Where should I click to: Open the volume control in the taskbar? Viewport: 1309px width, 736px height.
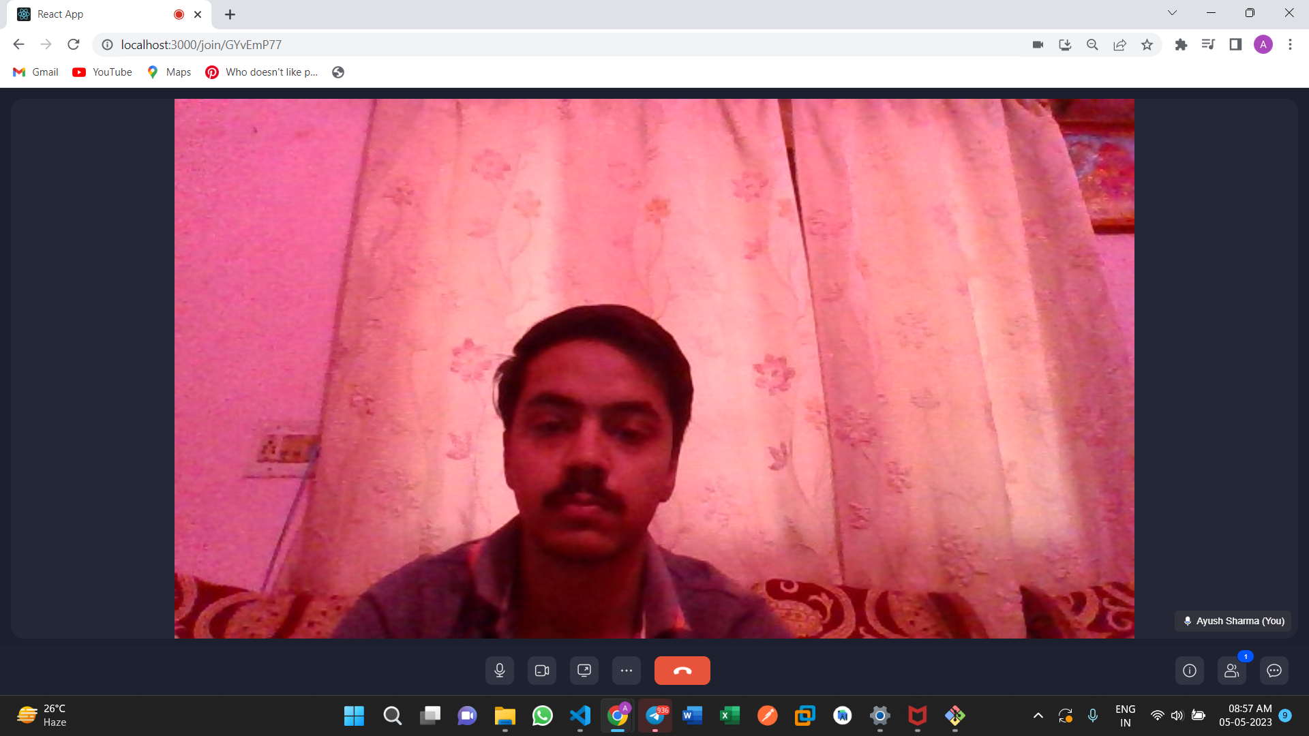[1177, 716]
